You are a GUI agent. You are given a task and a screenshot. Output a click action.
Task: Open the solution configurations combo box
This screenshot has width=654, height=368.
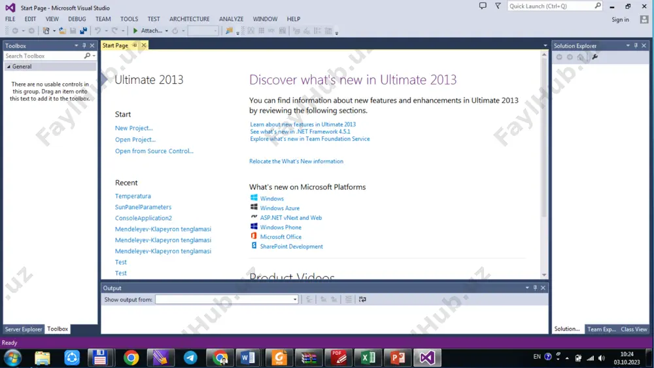tap(203, 31)
